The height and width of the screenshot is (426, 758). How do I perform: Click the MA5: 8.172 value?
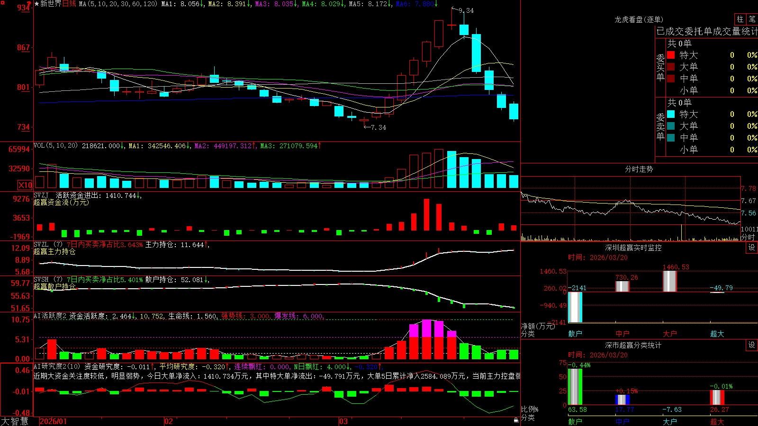tap(370, 4)
